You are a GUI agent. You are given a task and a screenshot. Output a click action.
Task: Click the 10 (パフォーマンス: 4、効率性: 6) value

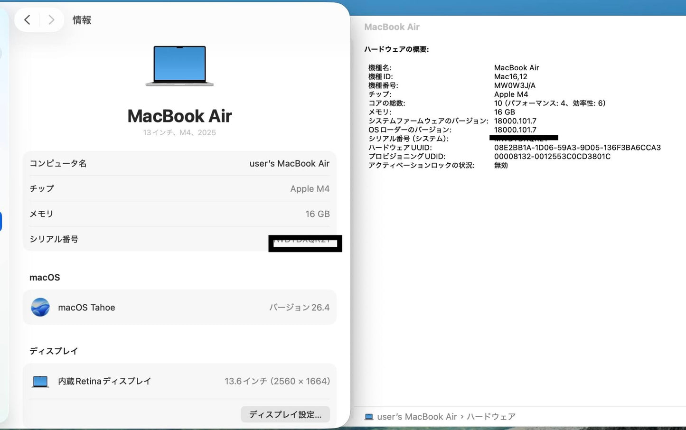pos(550,103)
